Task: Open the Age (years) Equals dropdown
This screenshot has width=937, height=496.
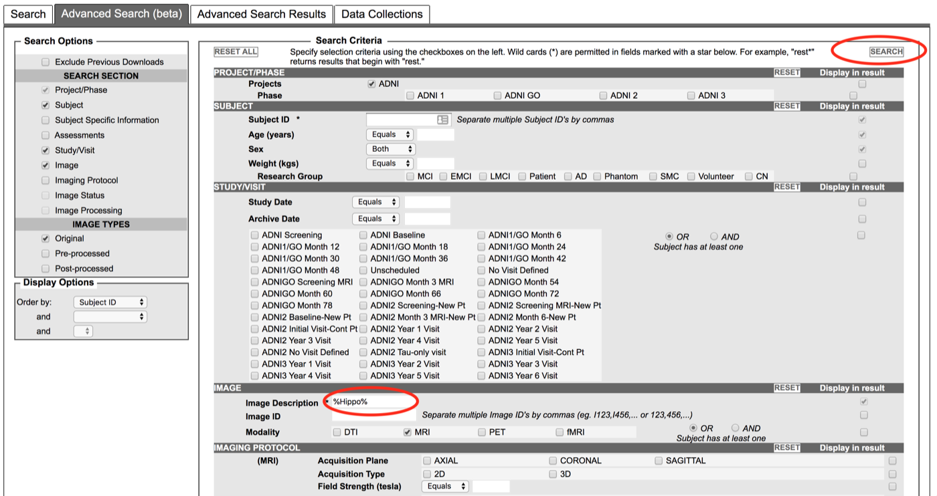Action: 390,135
